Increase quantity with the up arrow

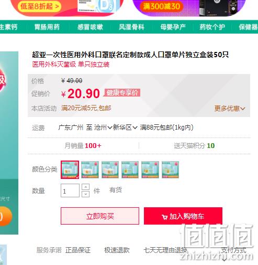85,187
